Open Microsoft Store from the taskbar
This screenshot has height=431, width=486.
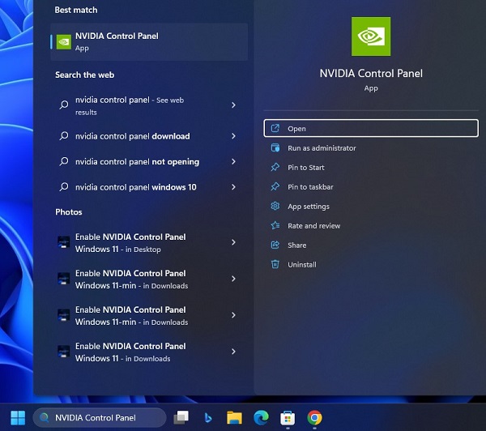(288, 418)
